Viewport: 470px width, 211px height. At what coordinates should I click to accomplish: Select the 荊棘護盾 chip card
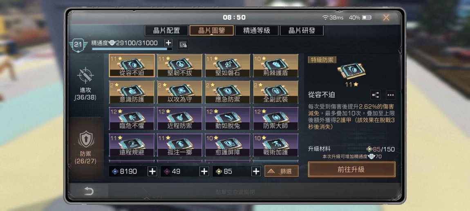pyautogui.click(x=275, y=66)
